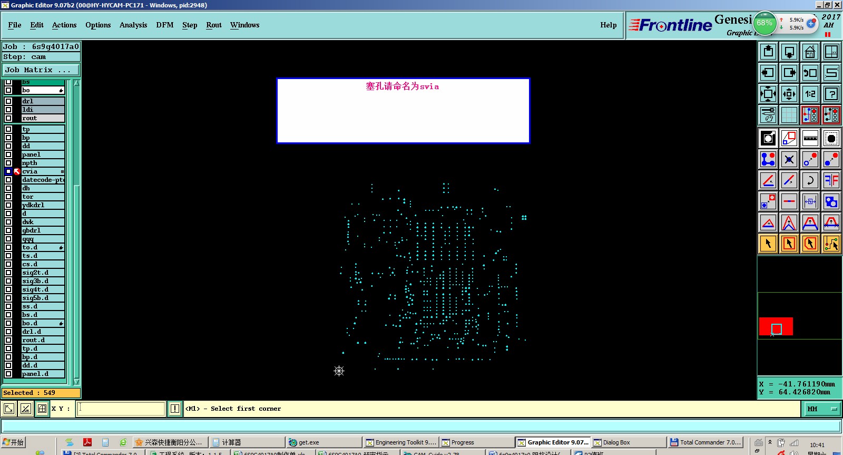This screenshot has width=843, height=455.
Task: Click the red and blue rectangle resize icon
Action: point(789,138)
